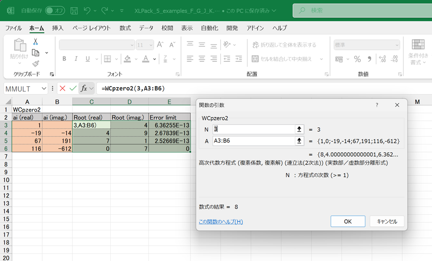Click the Decrease Indent icon
432x261 pixels.
click(x=227, y=59)
